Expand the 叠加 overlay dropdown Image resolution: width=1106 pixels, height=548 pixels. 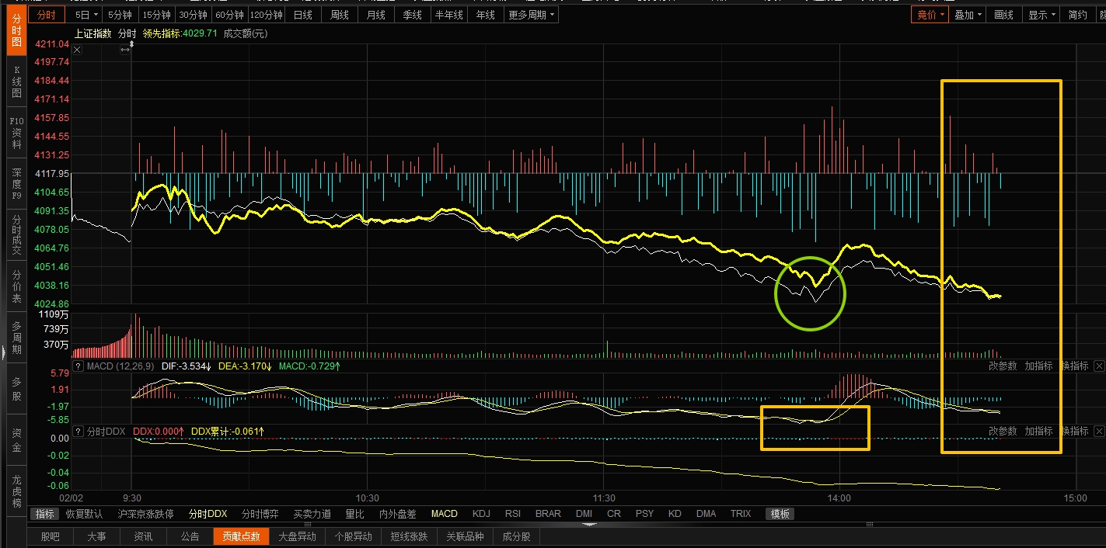pyautogui.click(x=968, y=15)
